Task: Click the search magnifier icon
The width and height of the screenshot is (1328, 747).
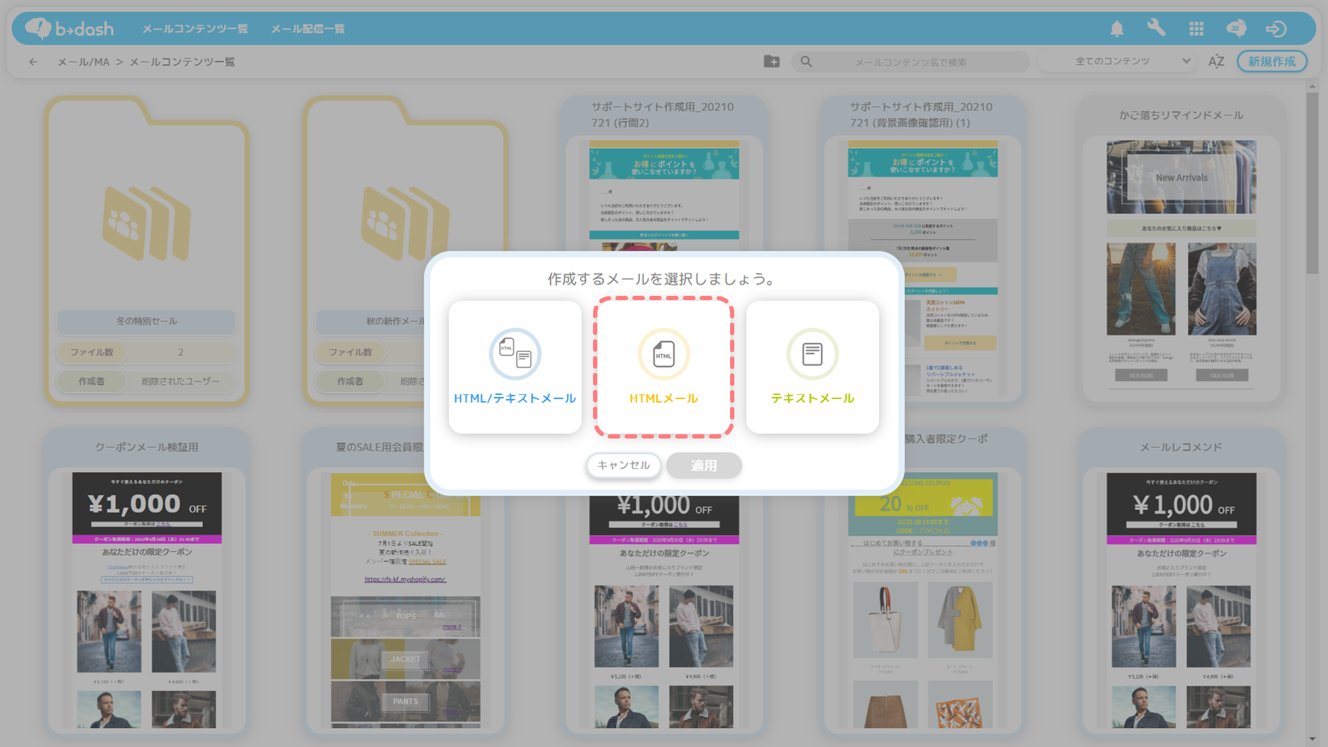Action: pyautogui.click(x=806, y=62)
